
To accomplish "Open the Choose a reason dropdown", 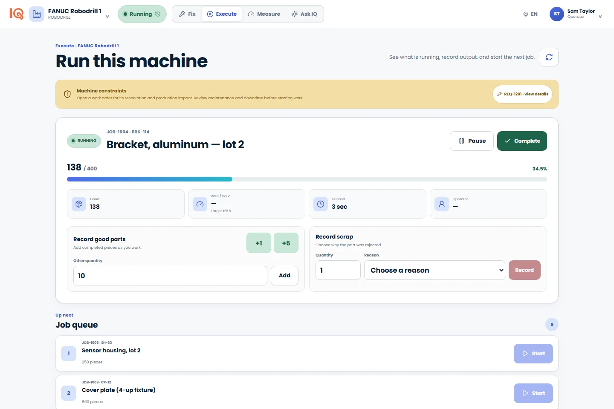I will coord(434,270).
